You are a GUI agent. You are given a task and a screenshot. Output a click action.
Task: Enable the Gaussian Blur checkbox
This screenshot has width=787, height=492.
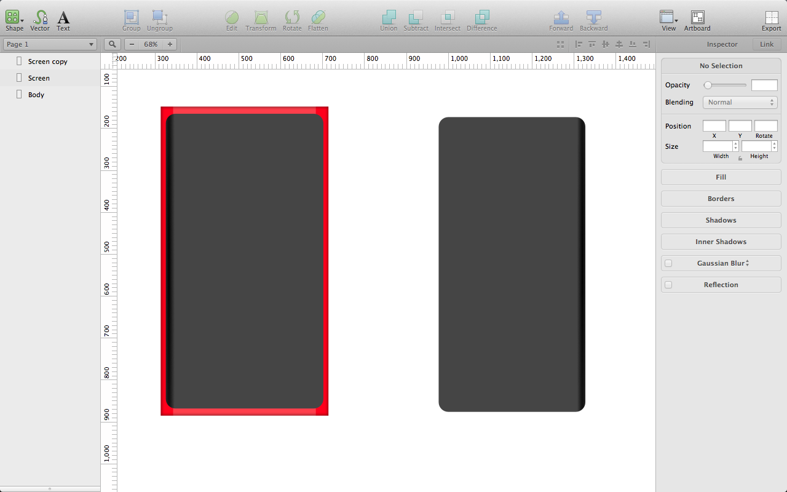(x=668, y=263)
